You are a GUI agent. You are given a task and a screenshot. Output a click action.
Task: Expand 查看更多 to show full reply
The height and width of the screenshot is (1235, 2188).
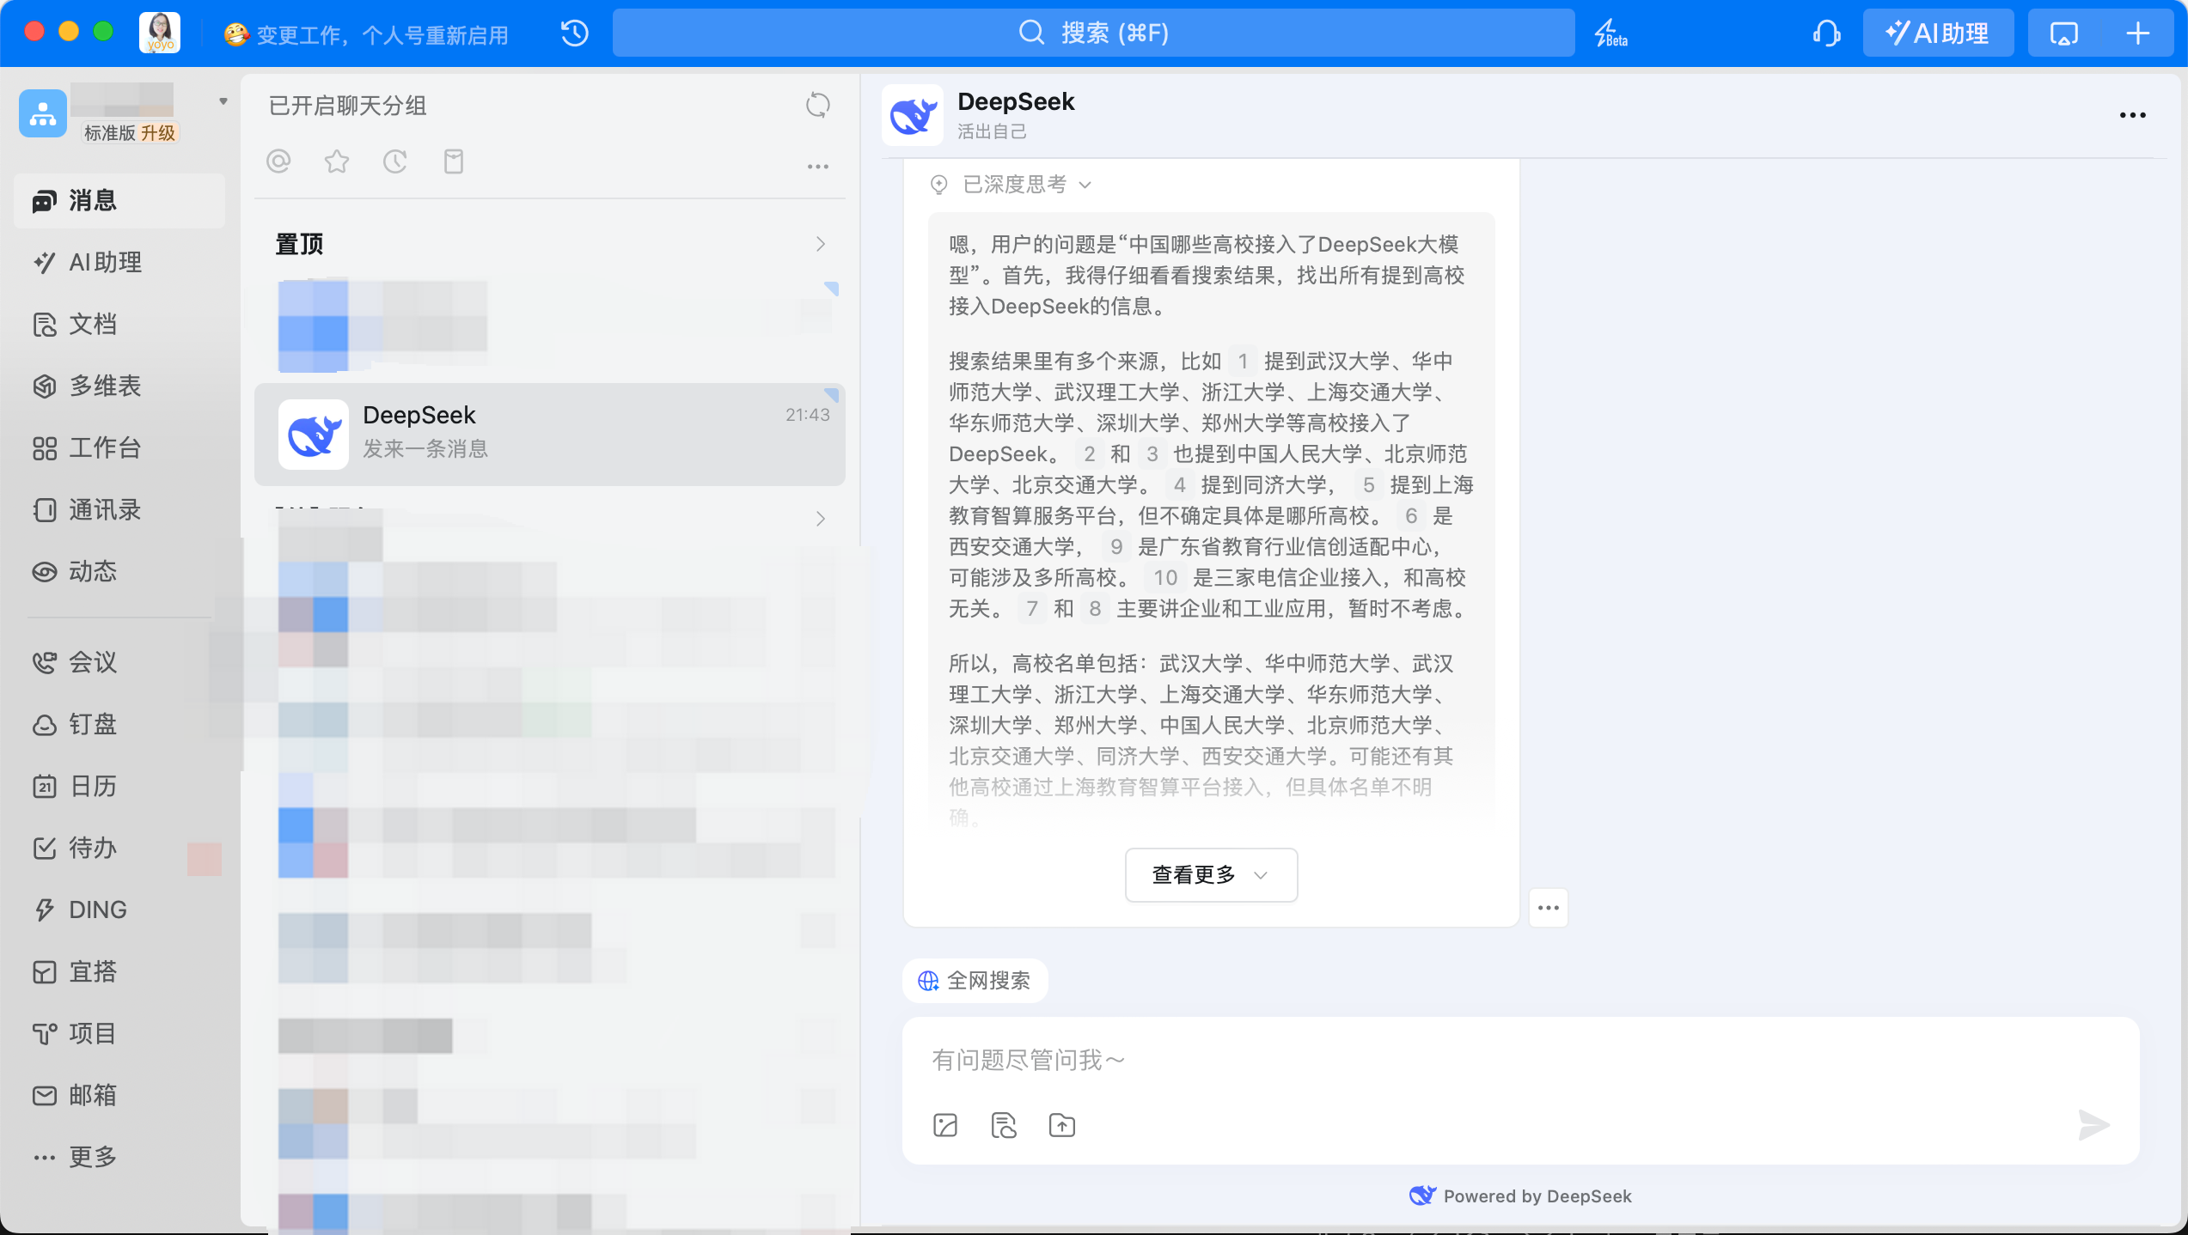1210,875
